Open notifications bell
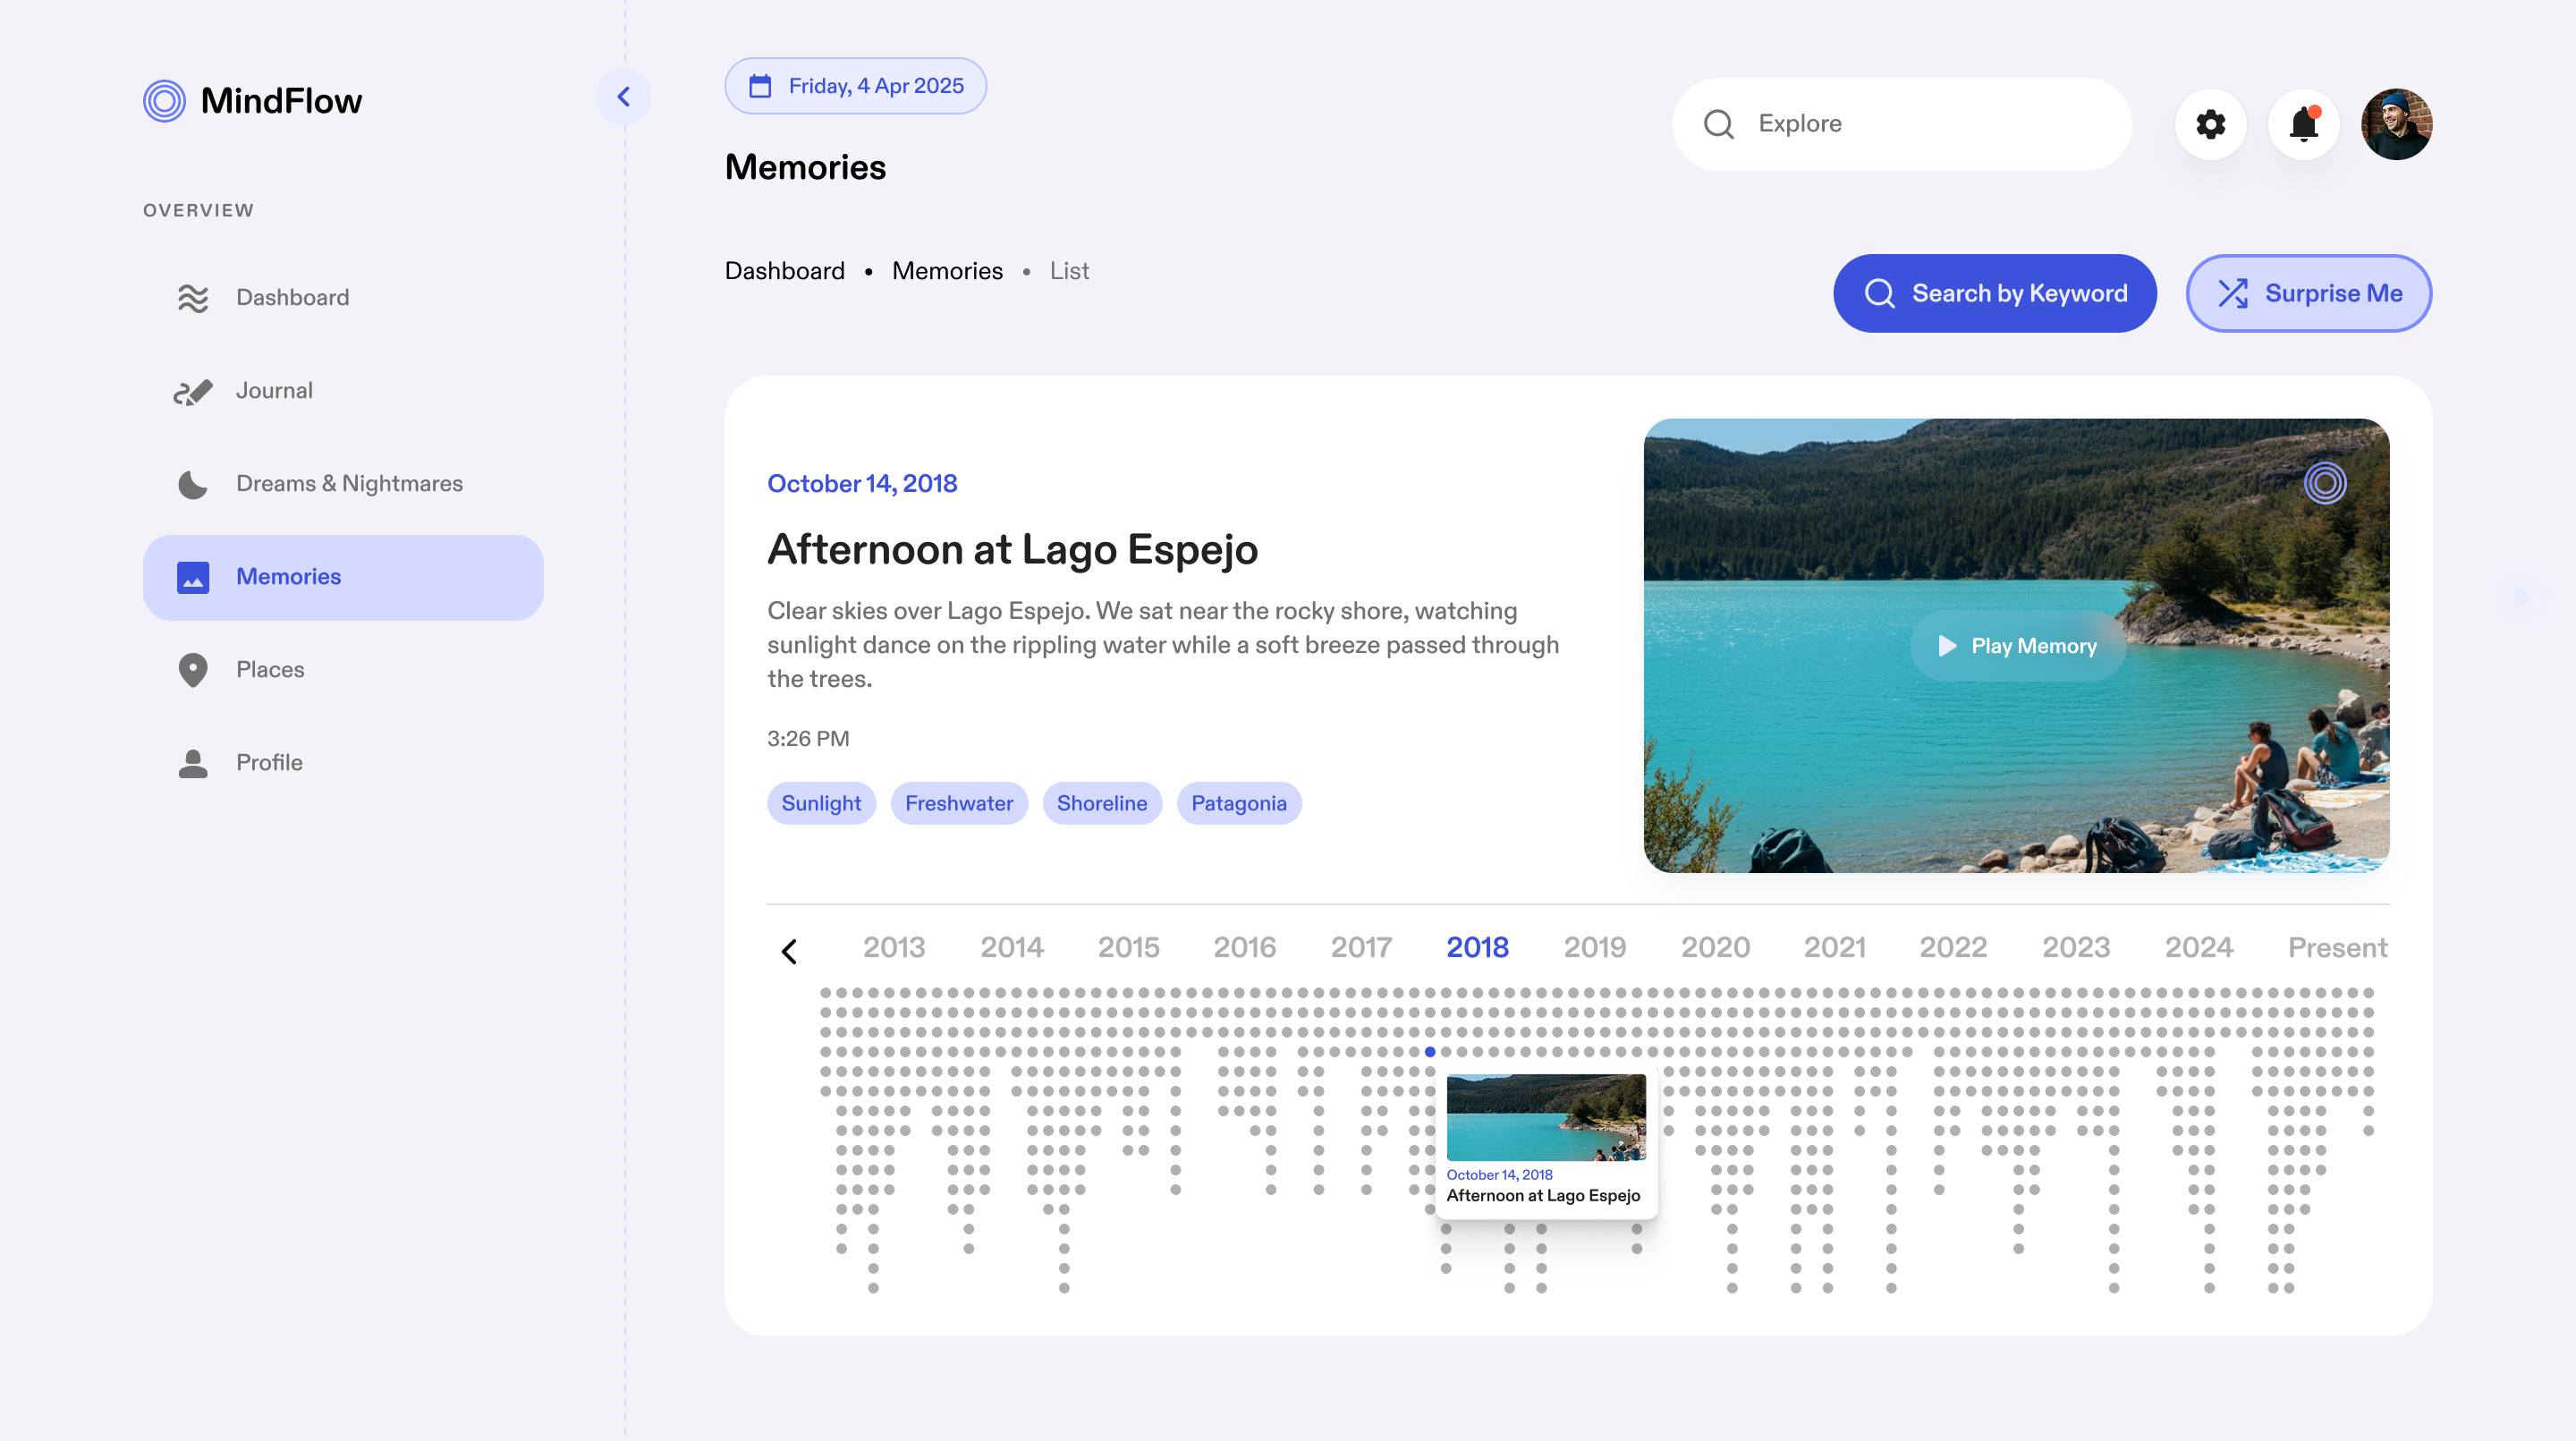This screenshot has width=2576, height=1441. pyautogui.click(x=2304, y=124)
